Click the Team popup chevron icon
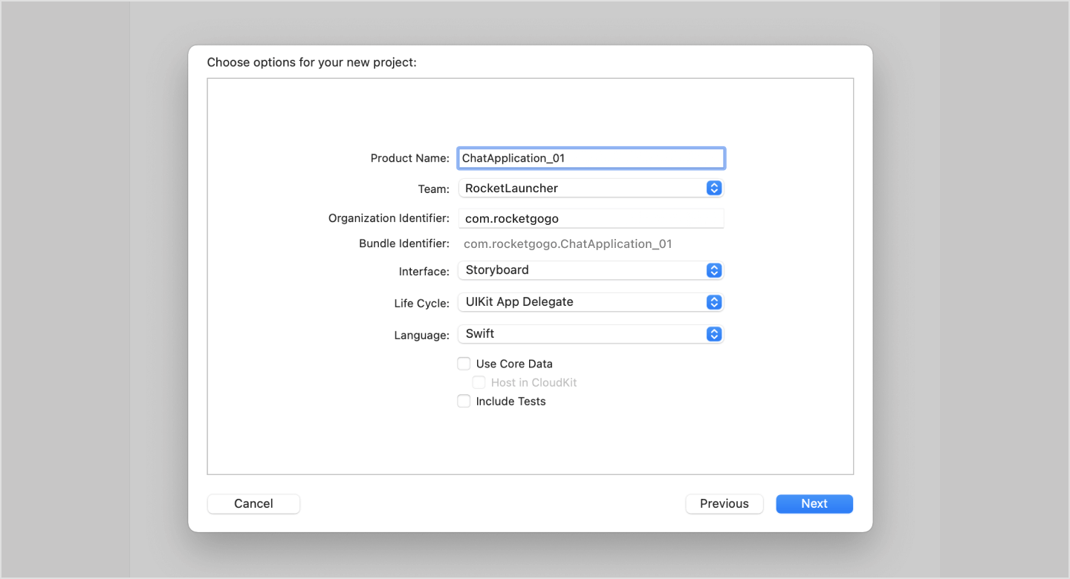 coord(713,188)
